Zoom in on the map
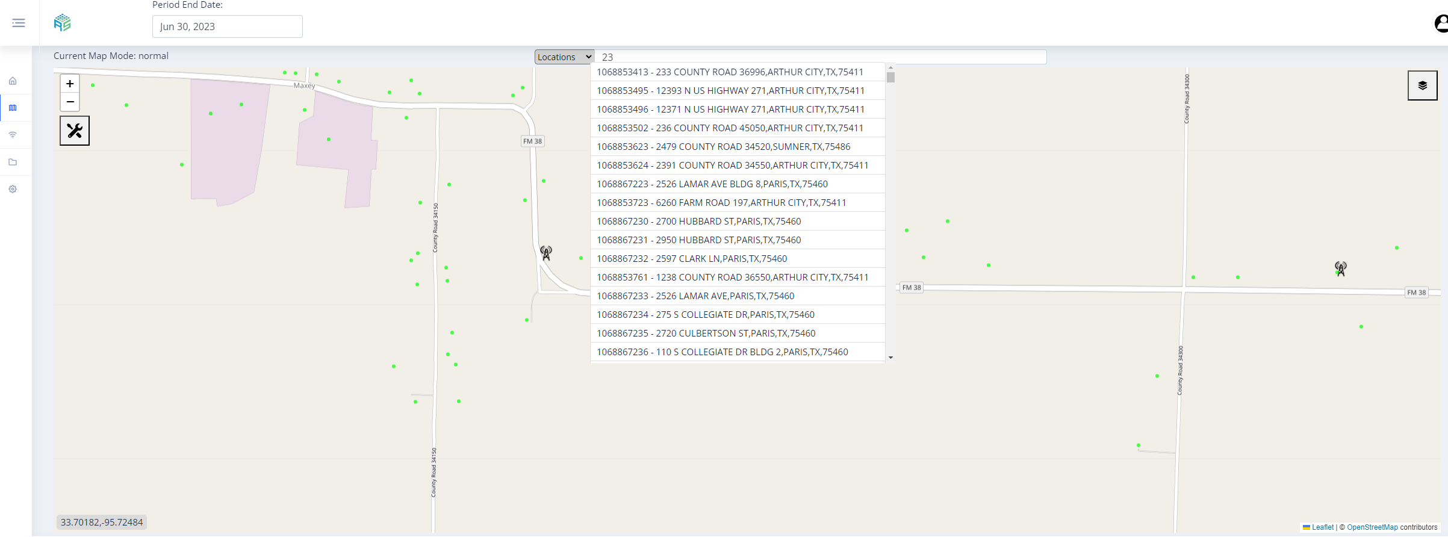 [x=70, y=84]
